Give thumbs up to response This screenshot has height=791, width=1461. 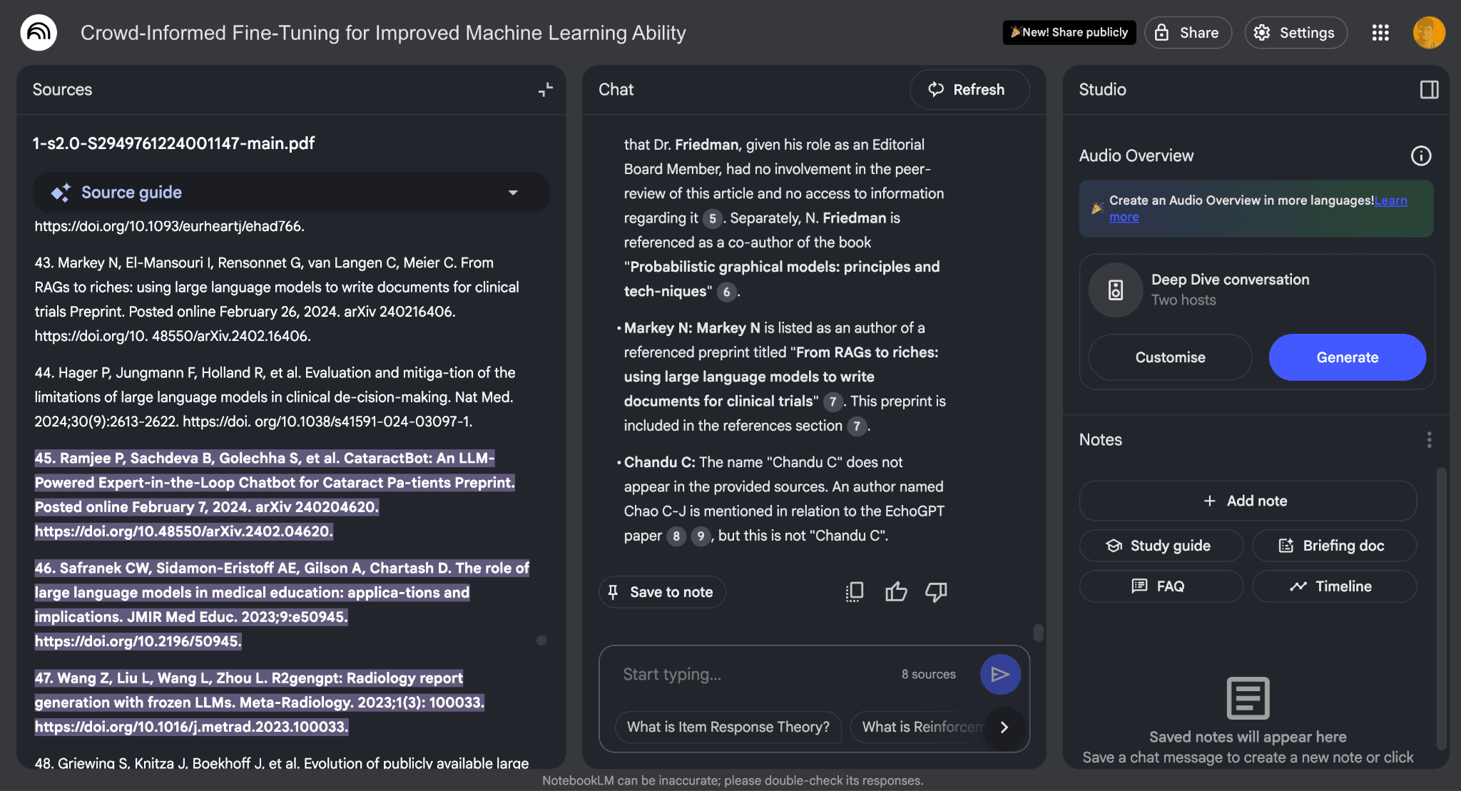896,592
